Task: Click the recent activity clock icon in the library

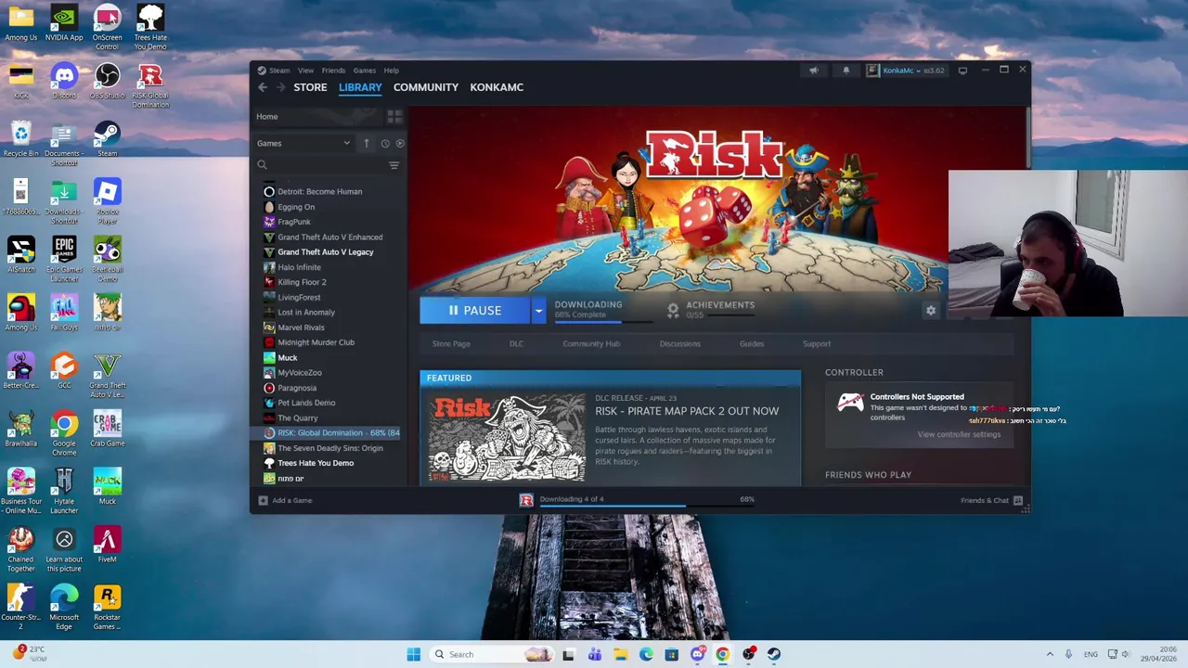Action: click(x=385, y=143)
